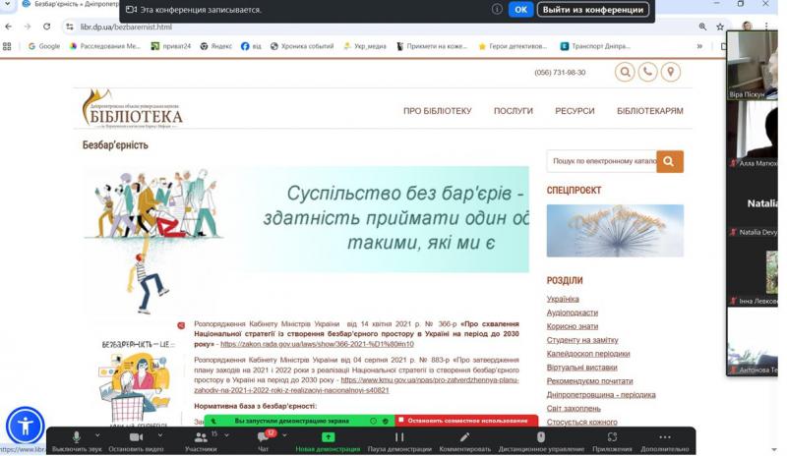Viewport: 787px width, 456px height.
Task: Expand audio options arrow next to microphone
Action: [97, 434]
